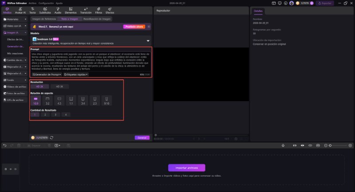The height and width of the screenshot is (192, 355).
Task: Open the Avatar AI tool
Action: pos(20,11)
